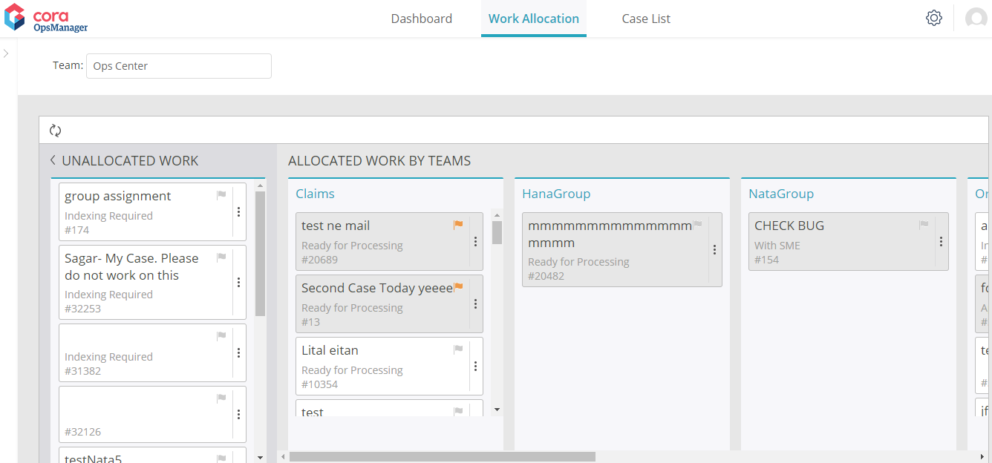Select the 'Lital eitan' case title
Screen dimensions: 992x463
(330, 350)
